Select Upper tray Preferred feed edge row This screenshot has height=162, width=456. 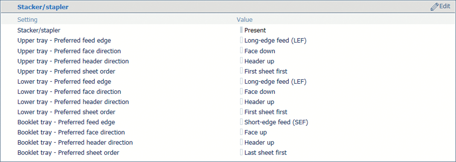pos(64,41)
